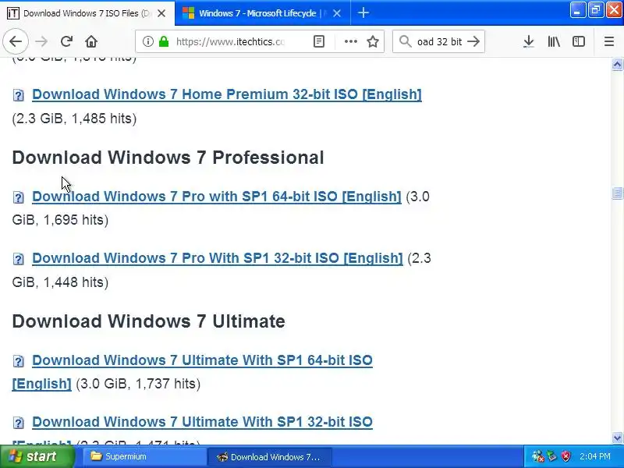Focus the search box containing 'oad 32 bit'

[439, 41]
